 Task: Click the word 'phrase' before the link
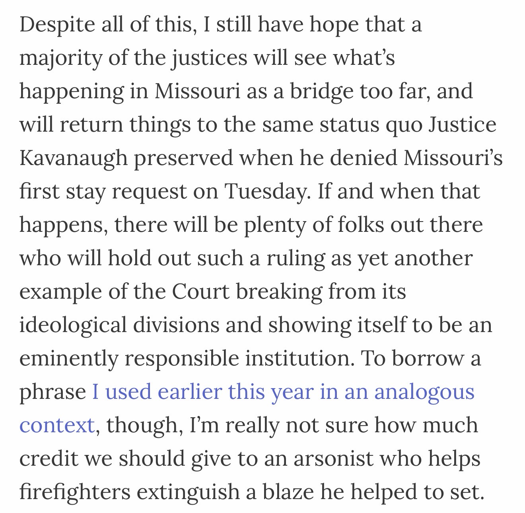coord(53,393)
